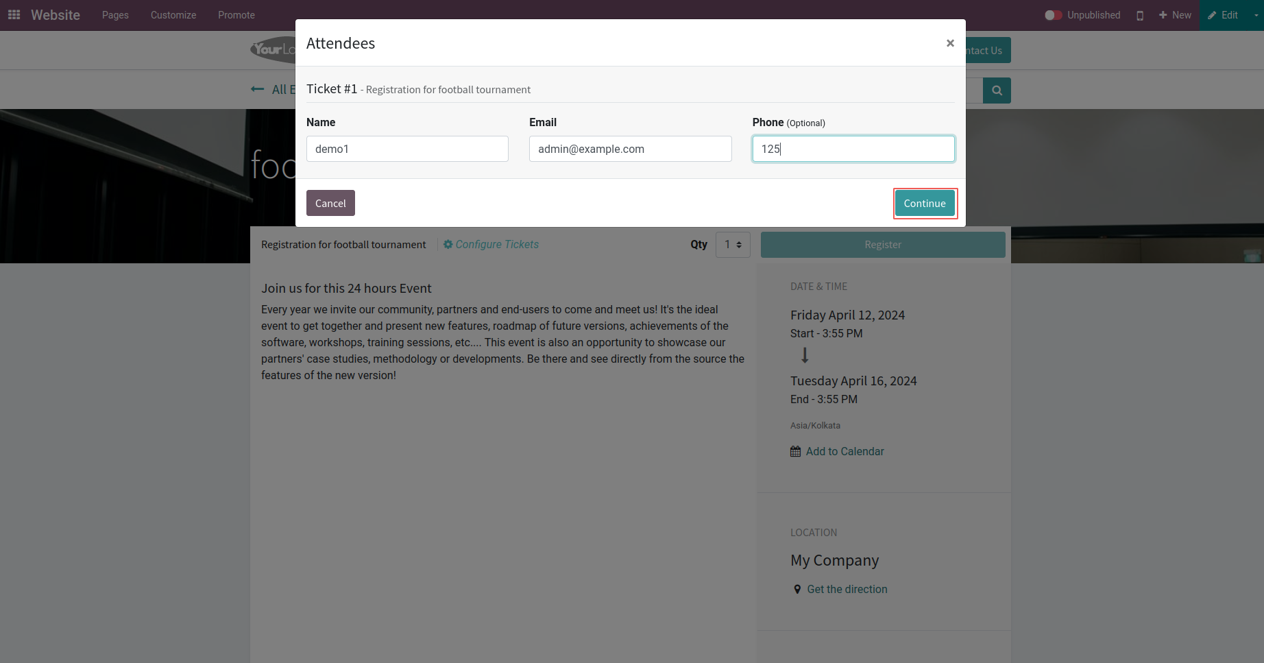The height and width of the screenshot is (663, 1264).
Task: Open the Qty quantity dropdown
Action: (x=733, y=245)
